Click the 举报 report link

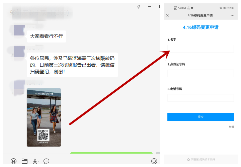point(231,127)
